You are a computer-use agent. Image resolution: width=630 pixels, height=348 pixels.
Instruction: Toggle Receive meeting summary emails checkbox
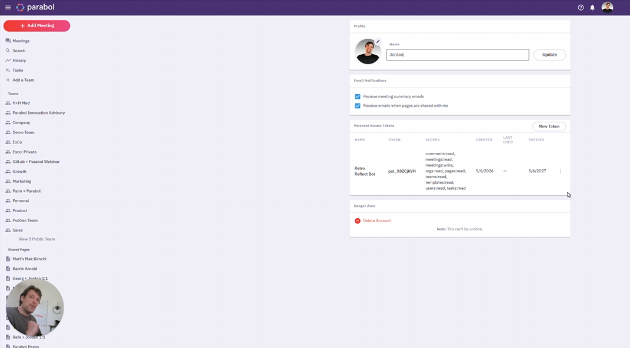point(358,97)
